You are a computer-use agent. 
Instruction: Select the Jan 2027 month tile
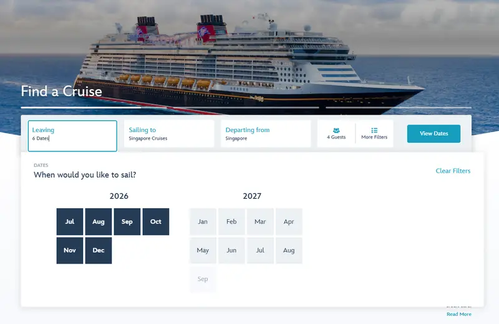[203, 222]
